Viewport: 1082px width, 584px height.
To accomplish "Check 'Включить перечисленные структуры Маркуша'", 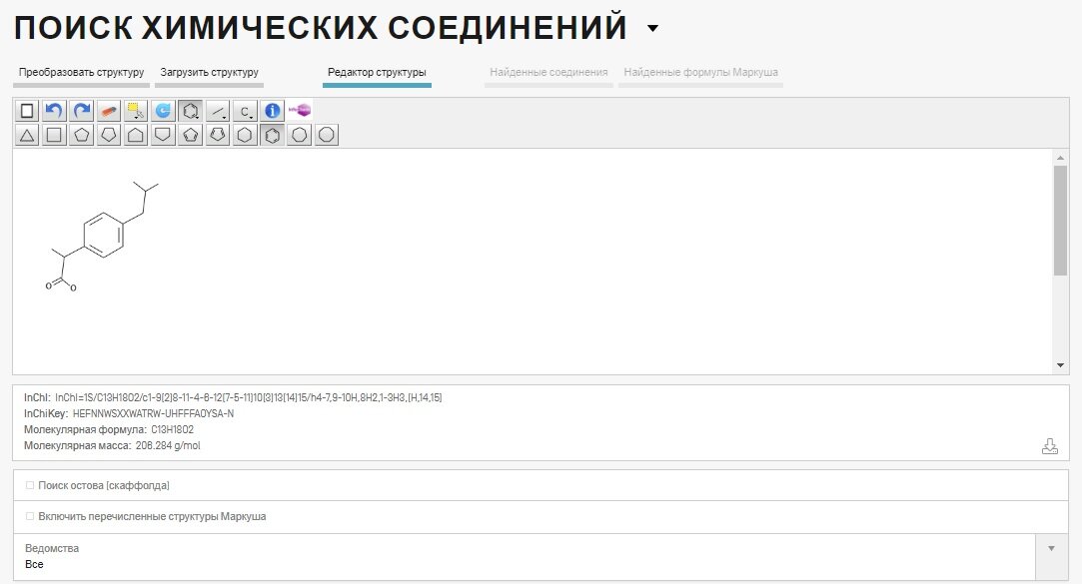I will tap(29, 516).
